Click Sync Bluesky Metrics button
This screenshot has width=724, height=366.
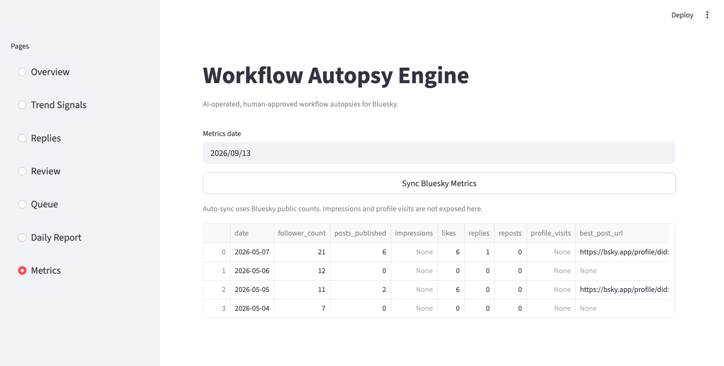tap(439, 184)
